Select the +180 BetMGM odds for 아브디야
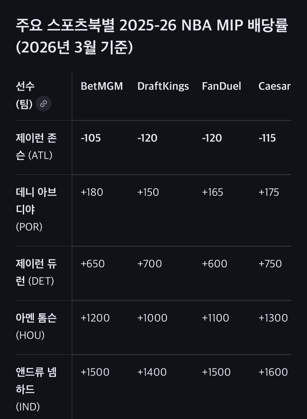Viewport: 307px width, 419px height. [x=92, y=192]
